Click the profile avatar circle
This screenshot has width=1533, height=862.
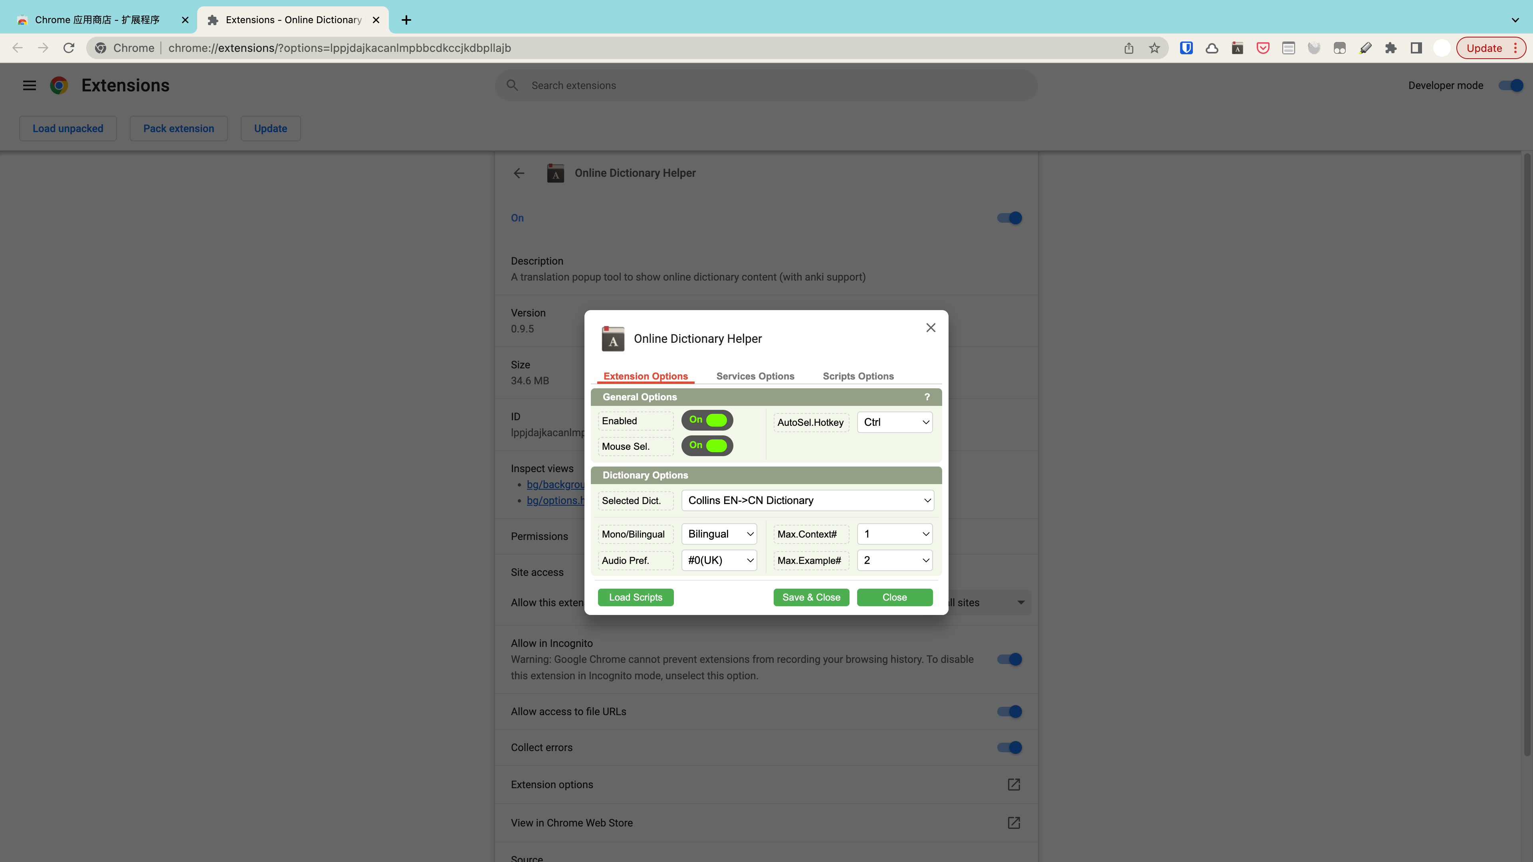click(1441, 48)
